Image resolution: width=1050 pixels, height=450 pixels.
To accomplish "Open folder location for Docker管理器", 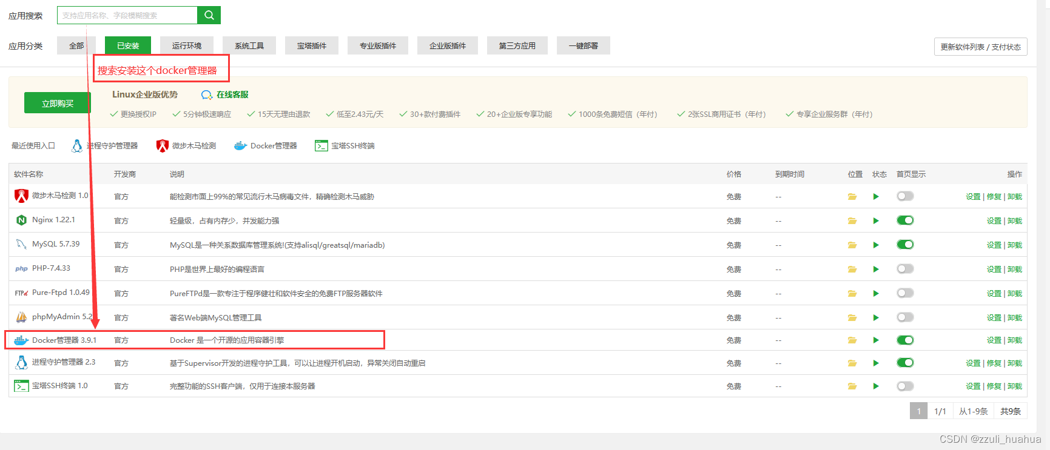I will point(852,340).
